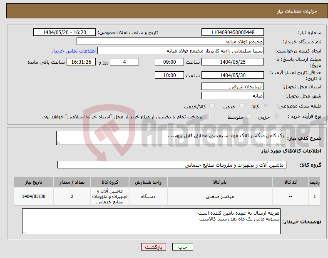
Task: Select the کالا/خدمت radio button
Action: (212, 106)
